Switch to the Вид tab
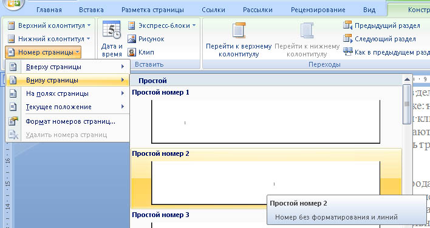This screenshot has width=430, height=228. [x=369, y=10]
